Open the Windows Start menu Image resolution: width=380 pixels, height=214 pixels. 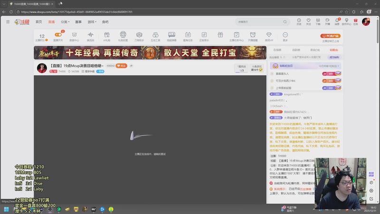coord(7,209)
